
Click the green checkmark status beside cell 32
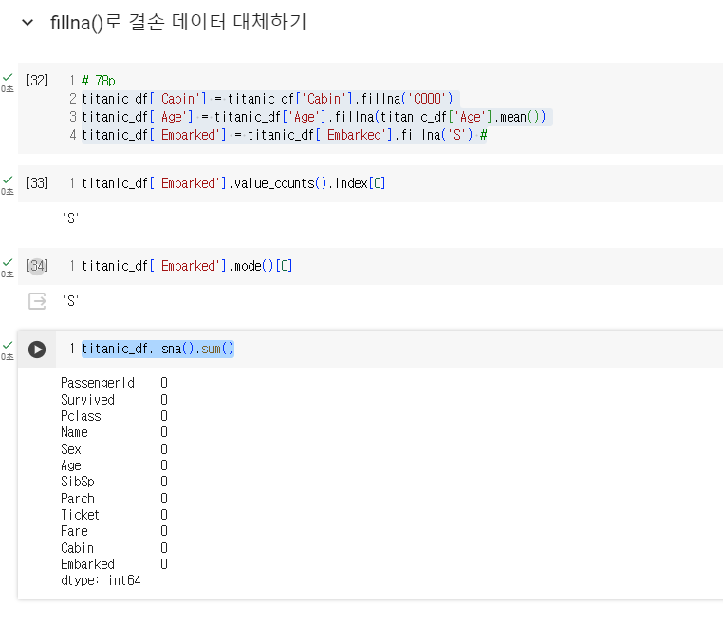coord(8,77)
